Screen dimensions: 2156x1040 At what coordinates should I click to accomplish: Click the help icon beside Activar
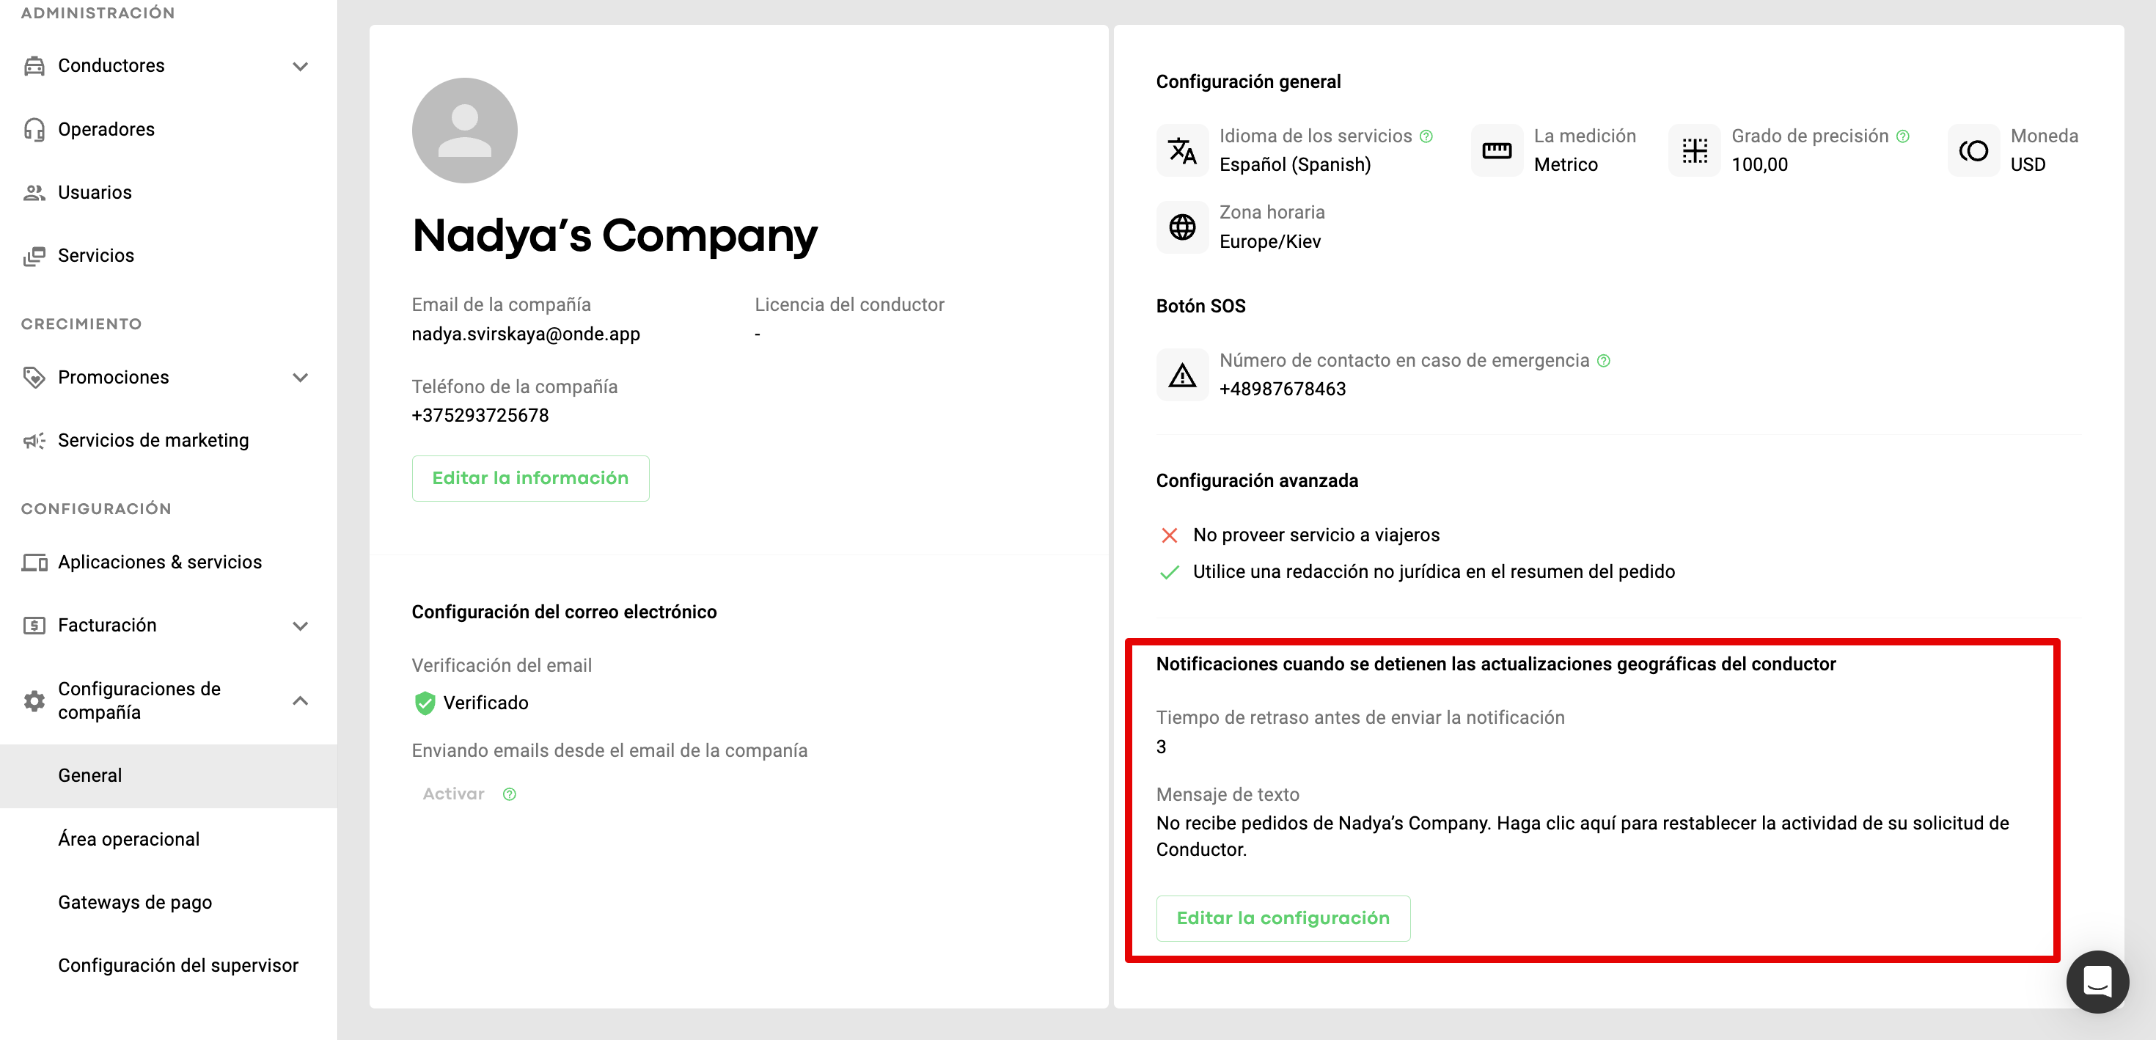pyautogui.click(x=509, y=794)
